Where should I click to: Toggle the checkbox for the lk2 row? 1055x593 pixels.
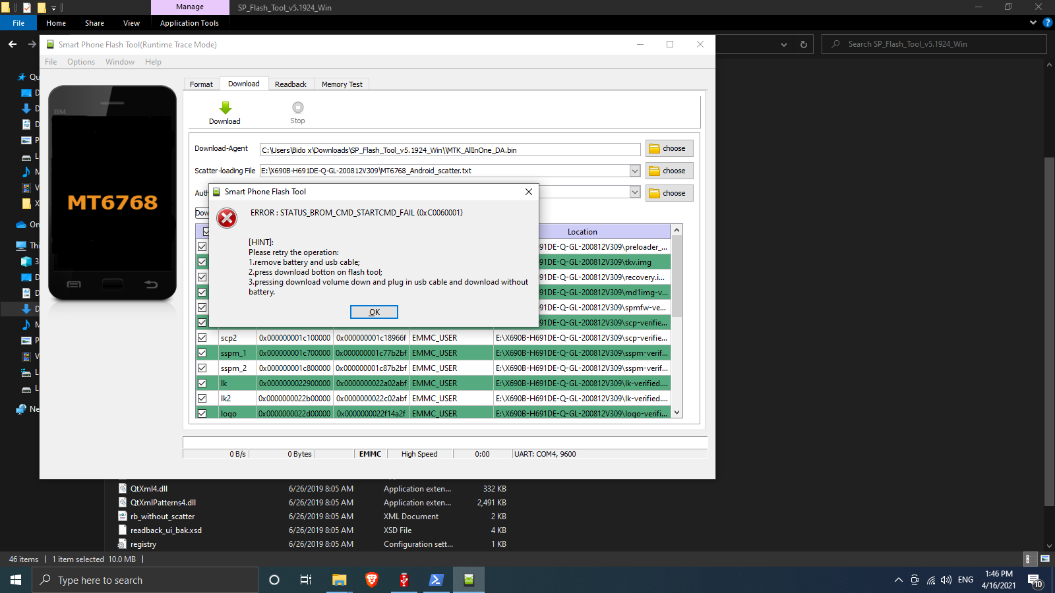[x=202, y=399]
